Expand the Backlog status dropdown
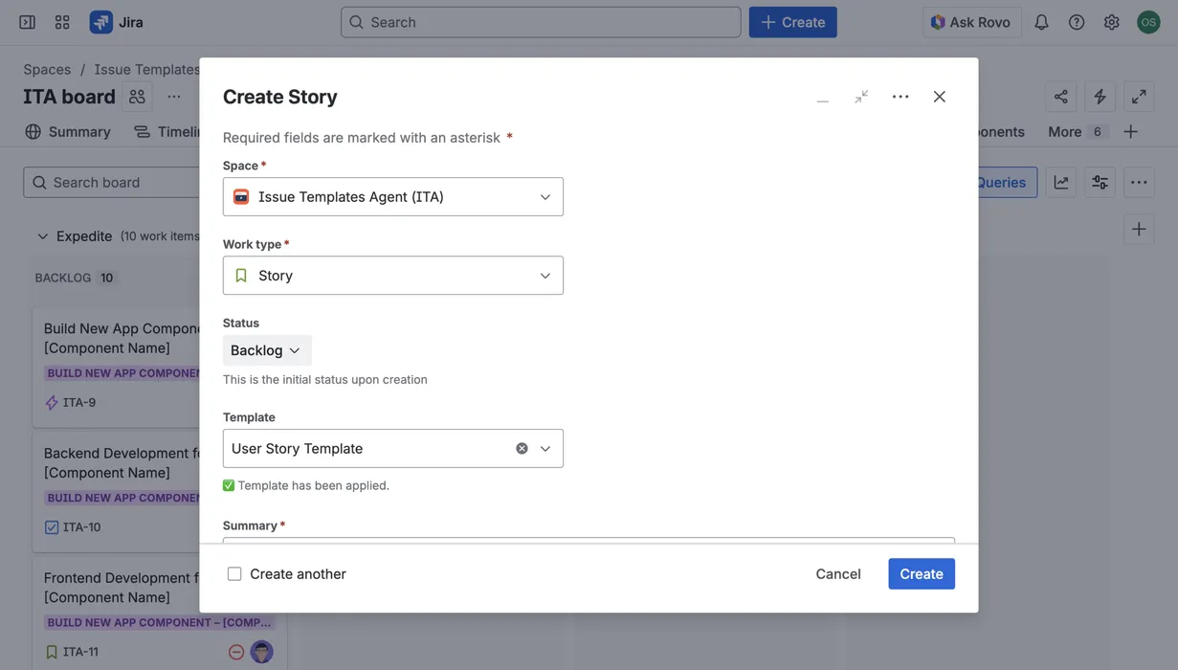 267,350
